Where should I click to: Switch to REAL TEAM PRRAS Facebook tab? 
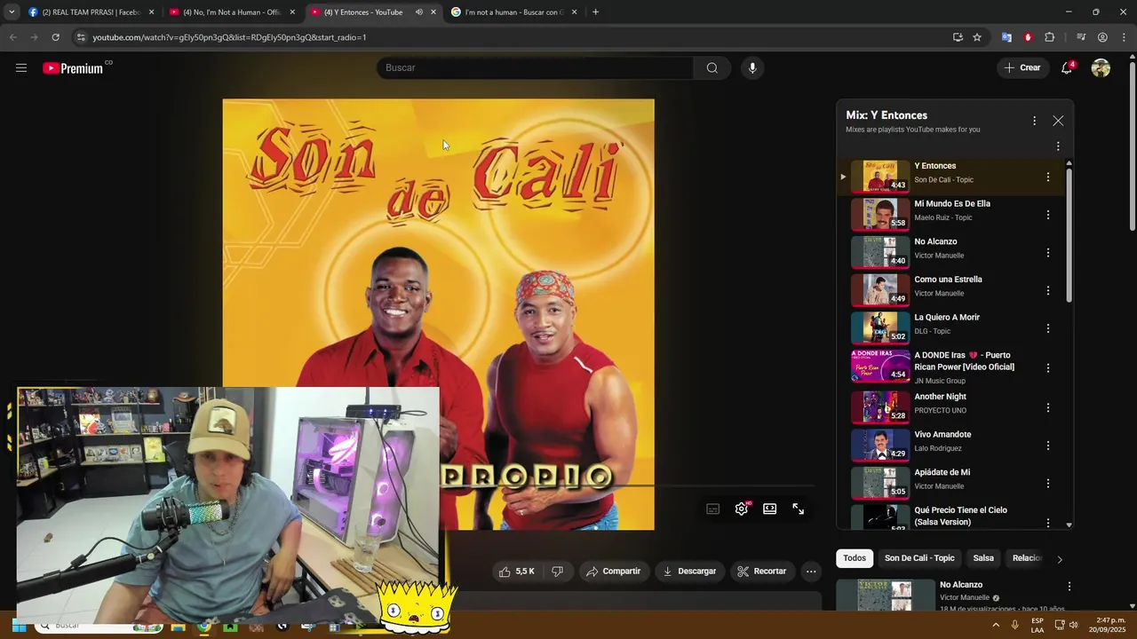tap(90, 12)
